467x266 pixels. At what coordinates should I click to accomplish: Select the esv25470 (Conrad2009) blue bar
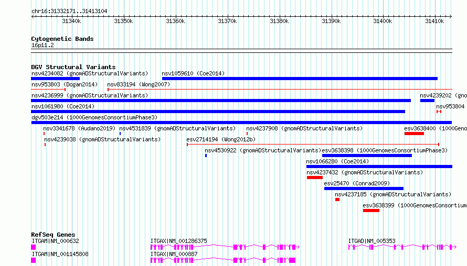click(364, 189)
